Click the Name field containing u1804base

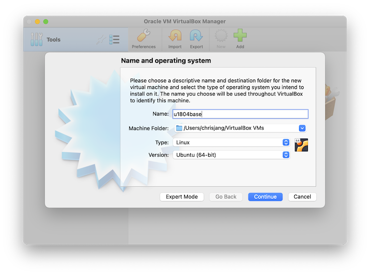pos(240,114)
